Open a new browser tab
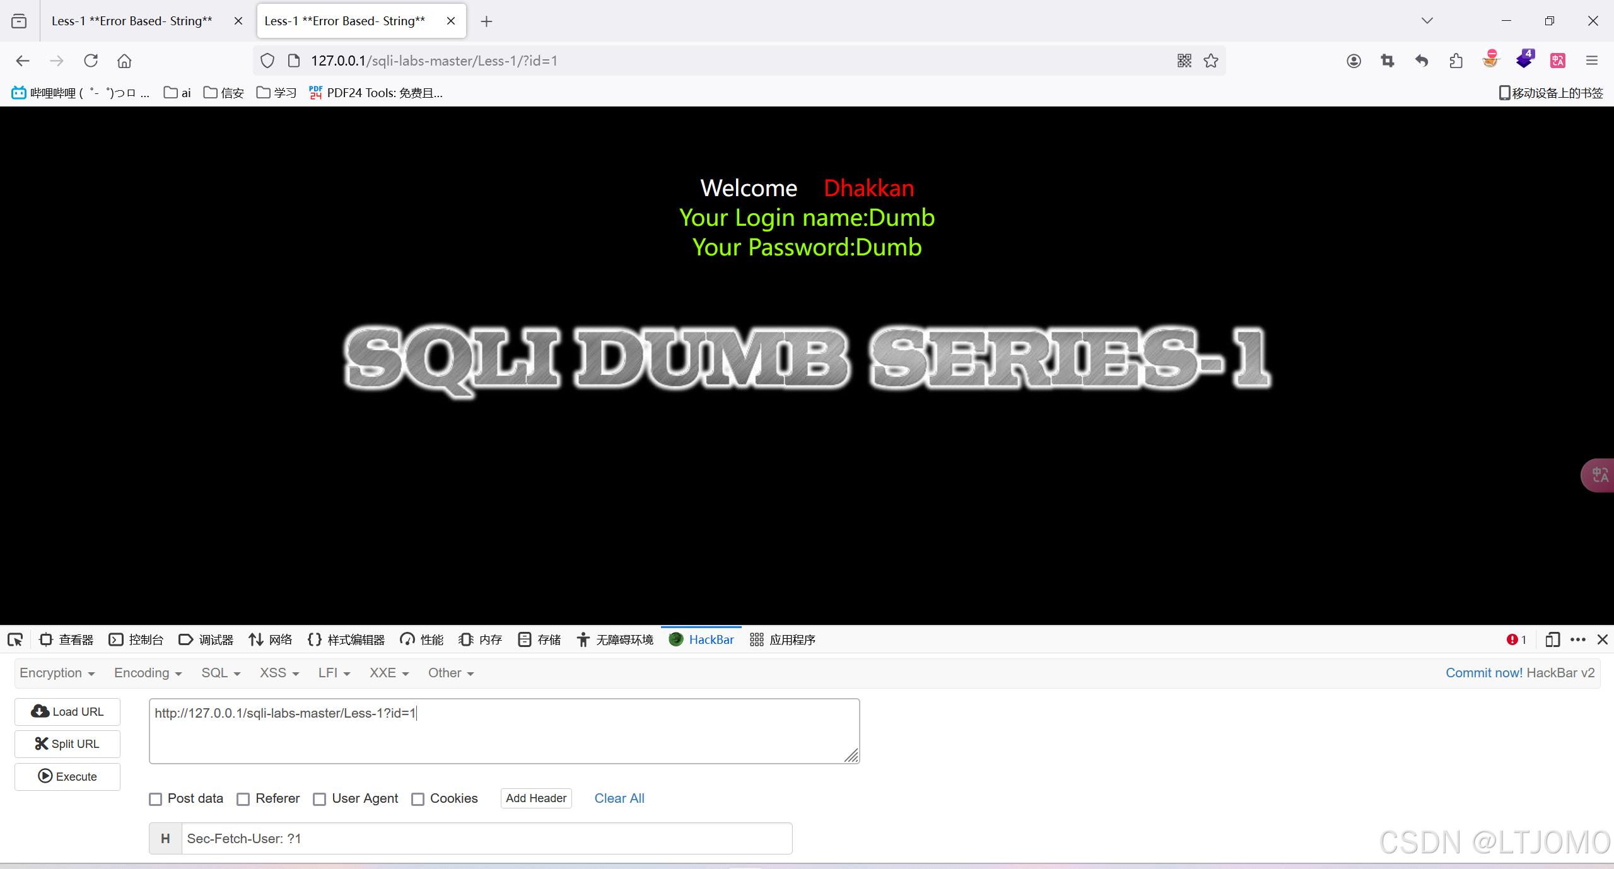 point(486,21)
